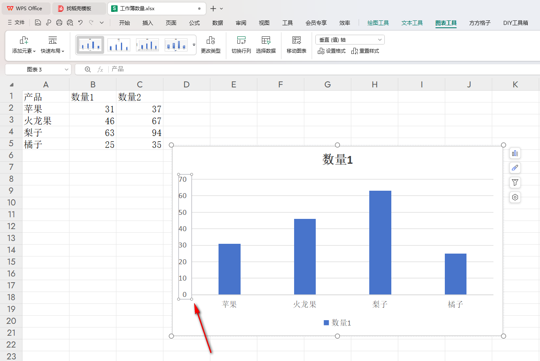The width and height of the screenshot is (540, 361).
Task: Switch to the 文本工具 tab
Action: point(412,23)
